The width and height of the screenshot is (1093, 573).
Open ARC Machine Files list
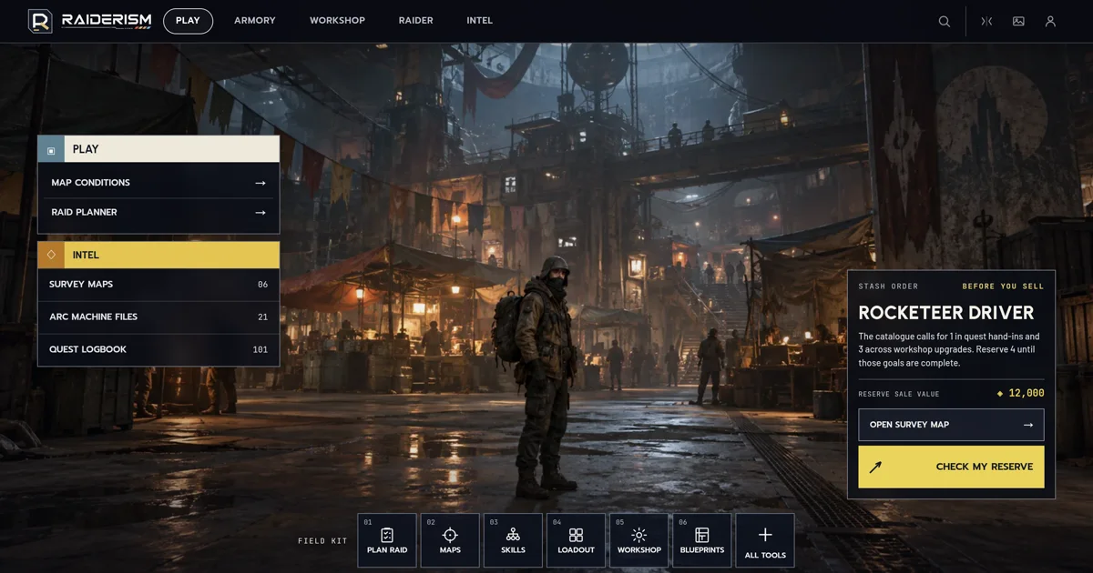(158, 317)
